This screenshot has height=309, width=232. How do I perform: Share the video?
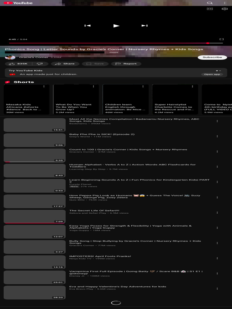(65, 64)
